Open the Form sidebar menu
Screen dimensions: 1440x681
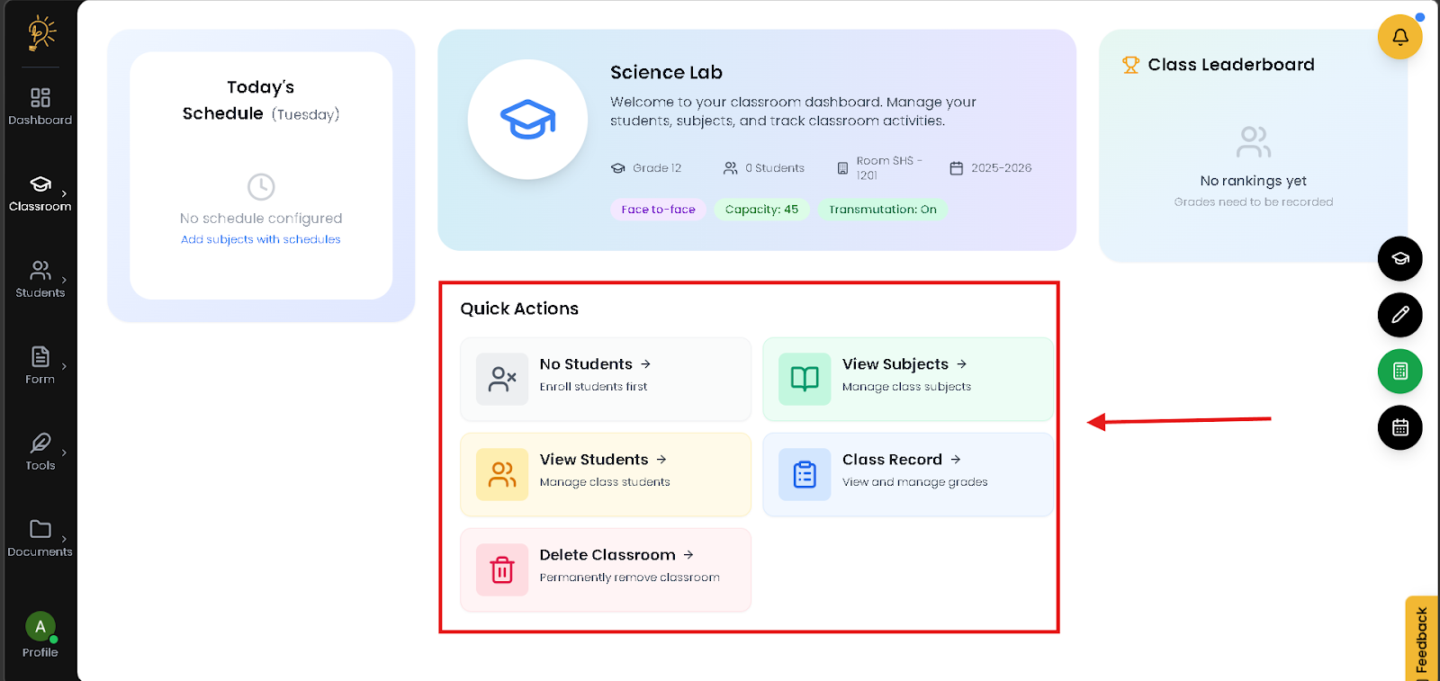40,365
